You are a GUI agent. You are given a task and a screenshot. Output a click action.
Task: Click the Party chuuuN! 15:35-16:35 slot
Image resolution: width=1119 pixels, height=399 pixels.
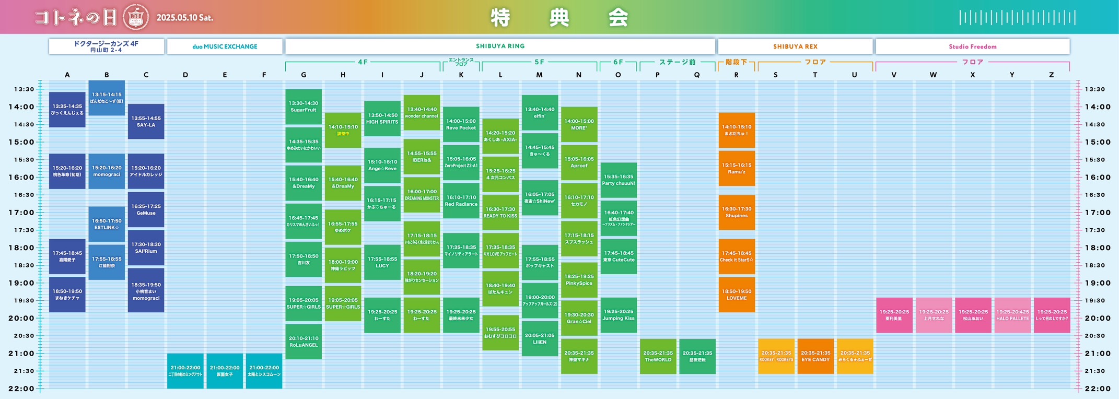point(618,180)
